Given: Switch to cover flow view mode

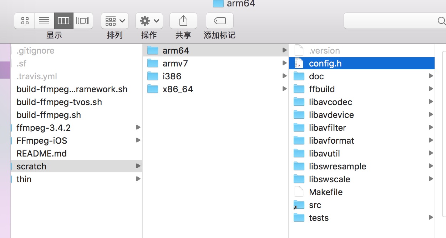Looking at the screenshot, I should pyautogui.click(x=83, y=21).
